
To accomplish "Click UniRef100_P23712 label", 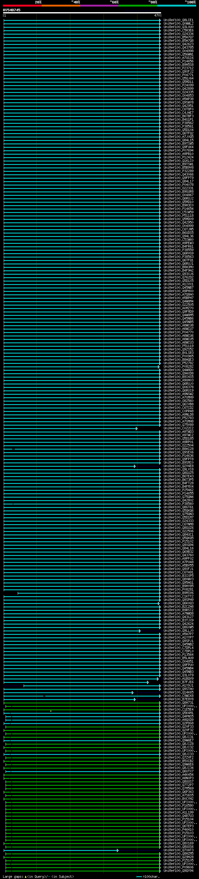I will [178, 68].
